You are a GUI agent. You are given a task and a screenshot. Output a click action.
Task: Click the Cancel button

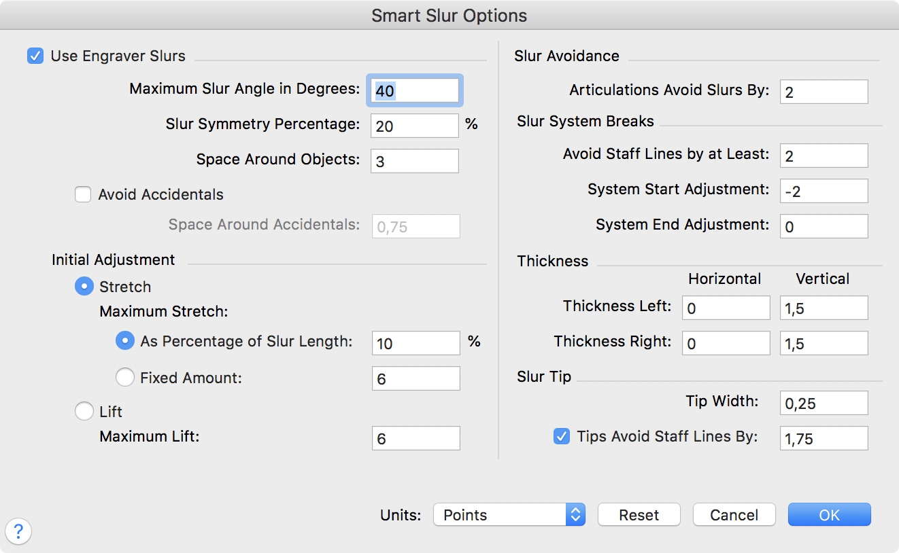pyautogui.click(x=734, y=515)
